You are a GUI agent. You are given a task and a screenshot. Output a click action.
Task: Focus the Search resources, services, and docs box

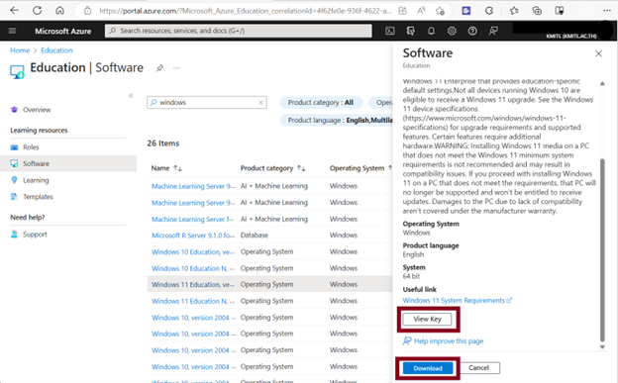(238, 31)
